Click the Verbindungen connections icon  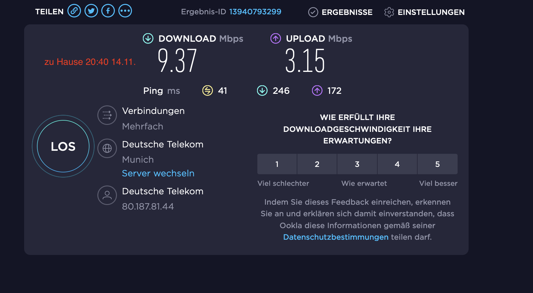[x=107, y=115]
